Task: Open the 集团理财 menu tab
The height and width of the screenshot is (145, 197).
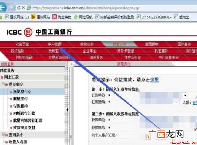Action: (152, 44)
